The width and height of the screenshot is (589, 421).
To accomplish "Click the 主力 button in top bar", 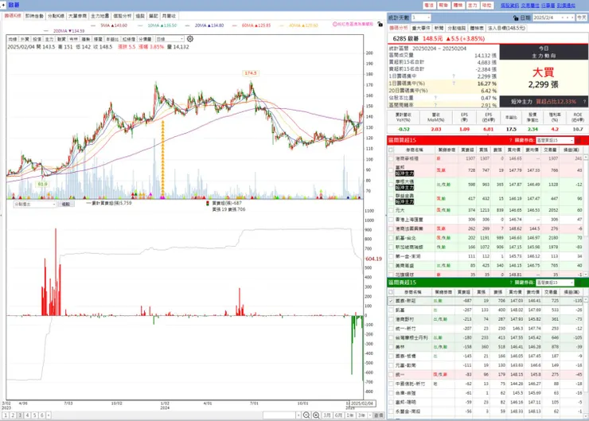I will coord(472,6).
